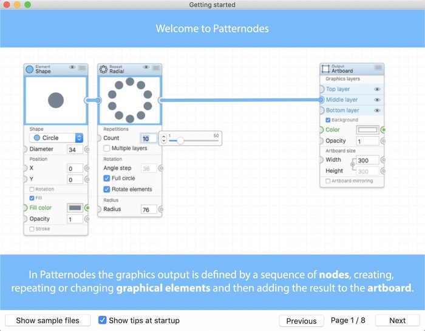425x331 pixels.
Task: Select the Top layer label
Action: click(338, 89)
